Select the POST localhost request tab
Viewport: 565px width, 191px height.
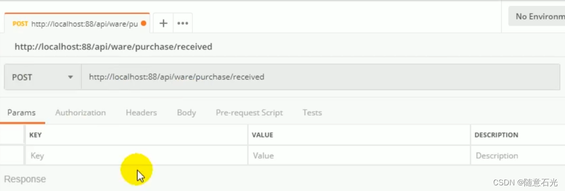coord(77,24)
